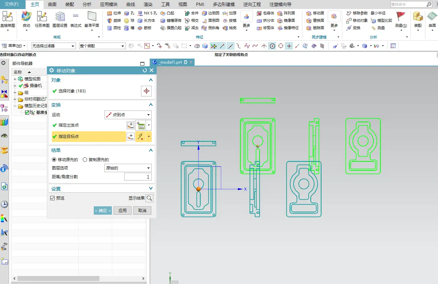
Task: Click the 距离/角度分割 input field
Action: pos(138,177)
